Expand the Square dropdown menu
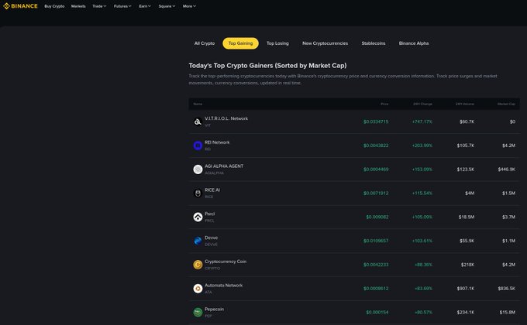 [167, 6]
